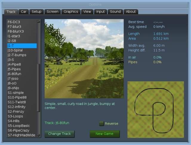Click the jungle track preview image
This screenshot has width=191, height=145.
(x=84, y=59)
